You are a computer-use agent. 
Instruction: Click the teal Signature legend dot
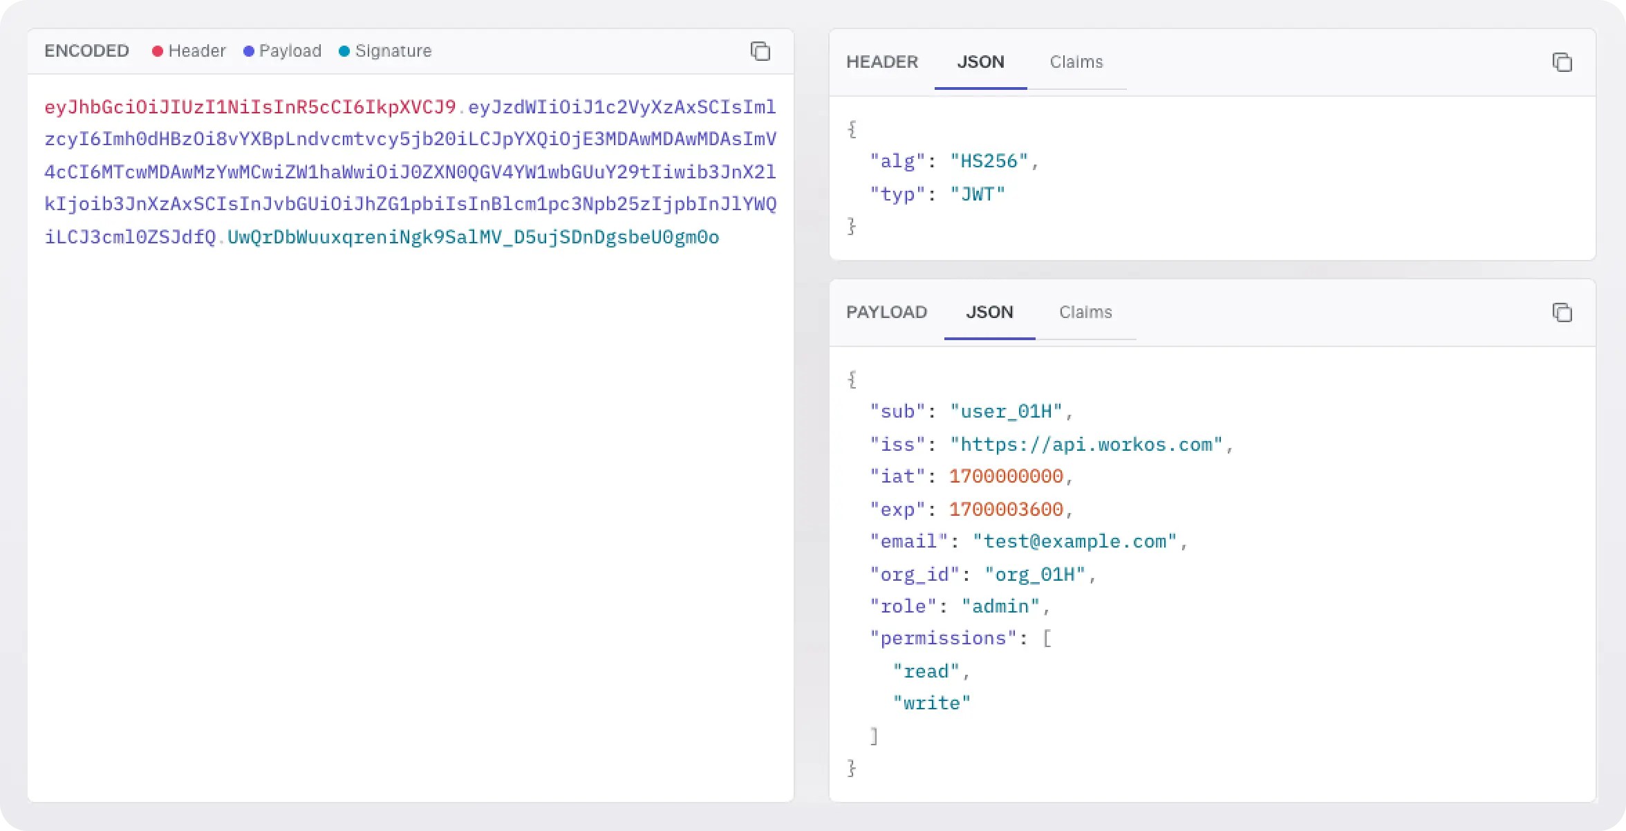point(344,50)
